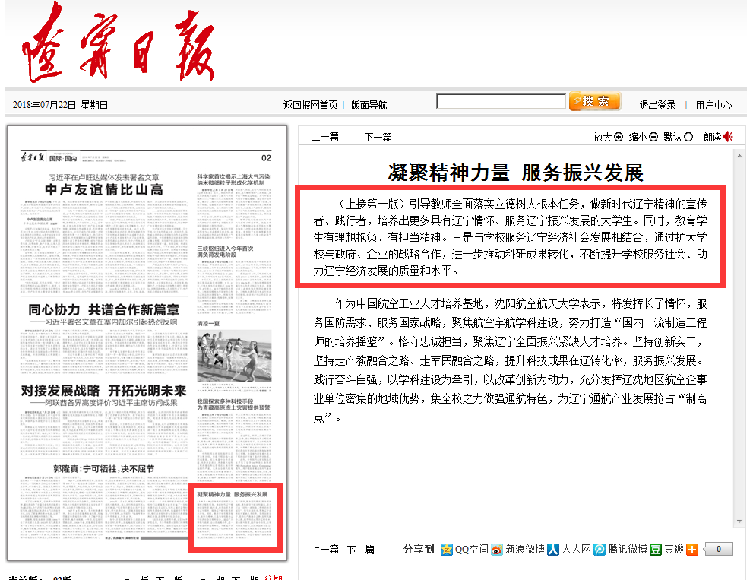Open the 中卢友谊情比山高 article on page thumbnail

tap(103, 189)
